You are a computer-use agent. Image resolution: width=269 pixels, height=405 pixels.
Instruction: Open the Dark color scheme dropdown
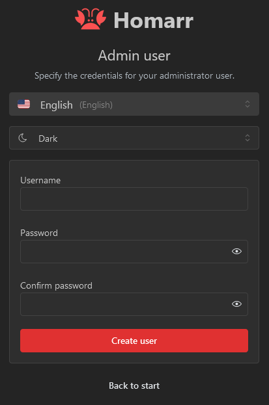(x=134, y=138)
